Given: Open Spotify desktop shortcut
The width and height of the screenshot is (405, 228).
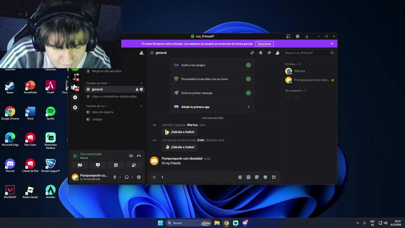Looking at the screenshot, I should [x=50, y=113].
